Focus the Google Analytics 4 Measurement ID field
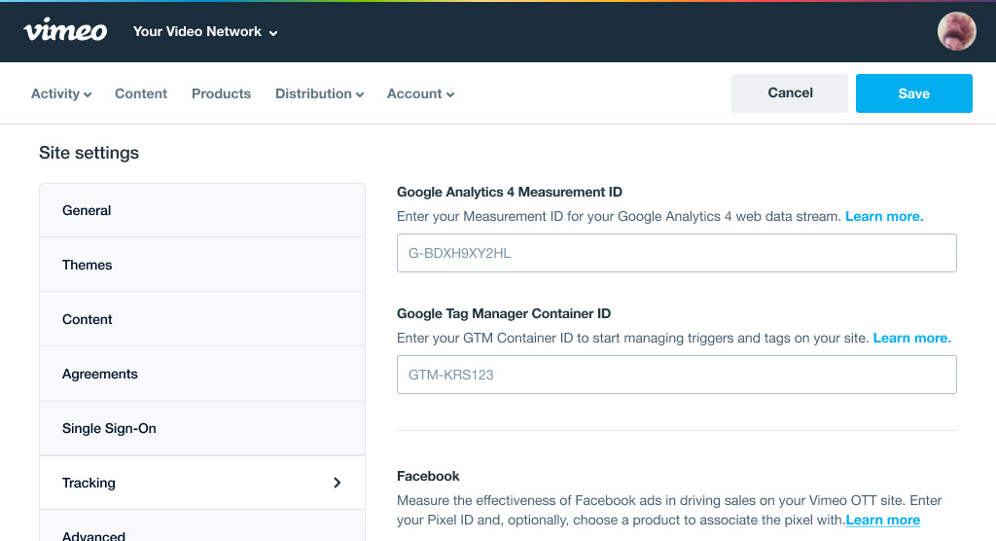996x541 pixels. (677, 253)
